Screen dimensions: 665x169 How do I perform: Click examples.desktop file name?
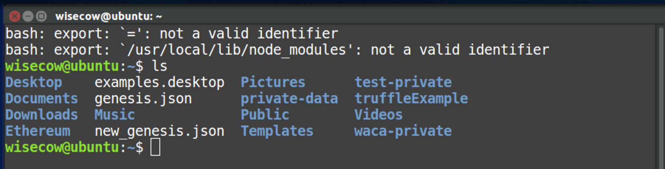click(x=159, y=82)
